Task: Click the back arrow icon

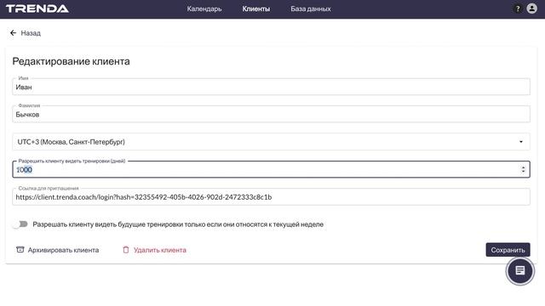Action: (14, 33)
